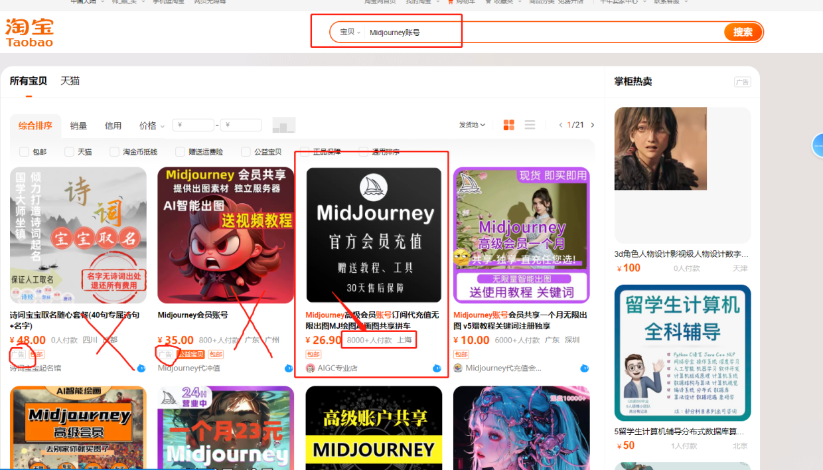The width and height of the screenshot is (823, 470).
Task: Go to previous results page arrow
Action: click(x=561, y=125)
